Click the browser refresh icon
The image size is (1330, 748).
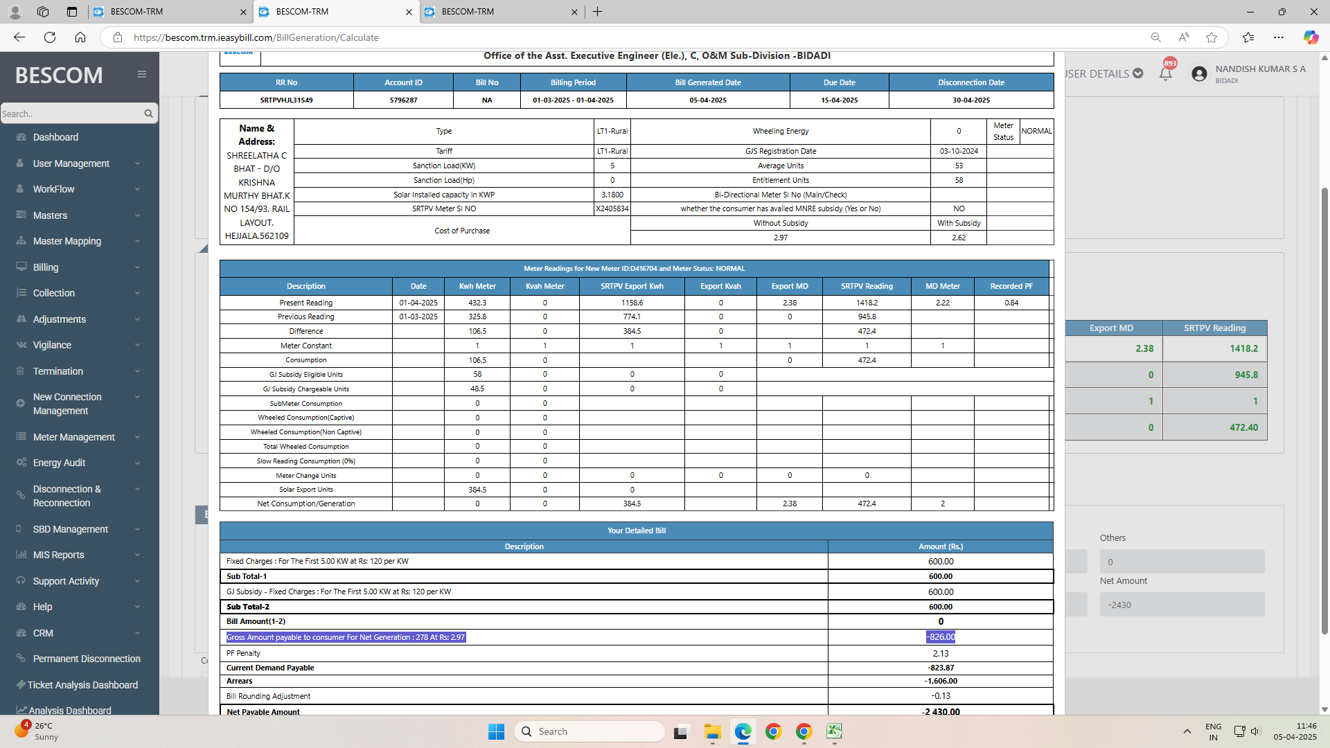click(50, 37)
